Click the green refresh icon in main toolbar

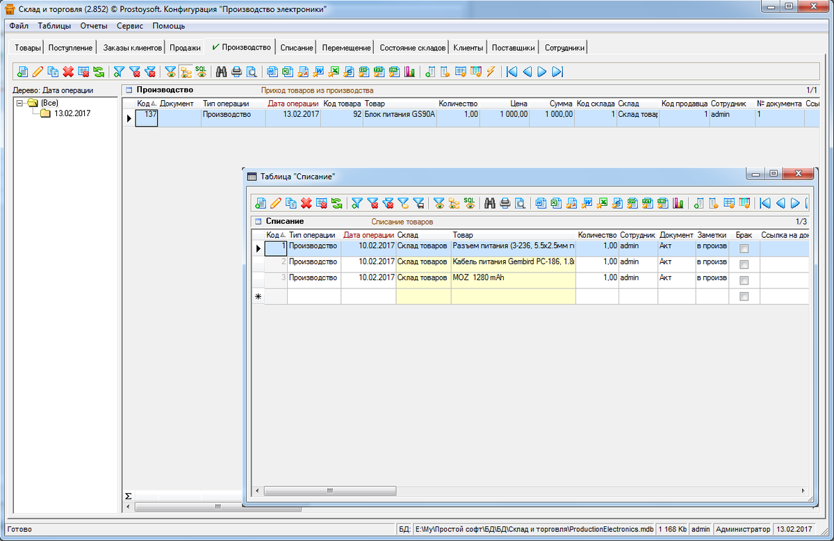click(99, 72)
